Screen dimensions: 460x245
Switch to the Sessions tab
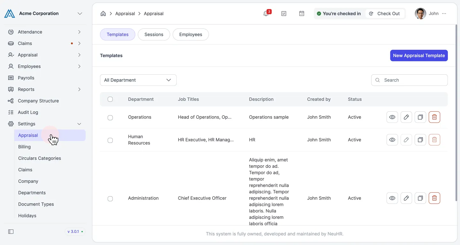click(154, 34)
